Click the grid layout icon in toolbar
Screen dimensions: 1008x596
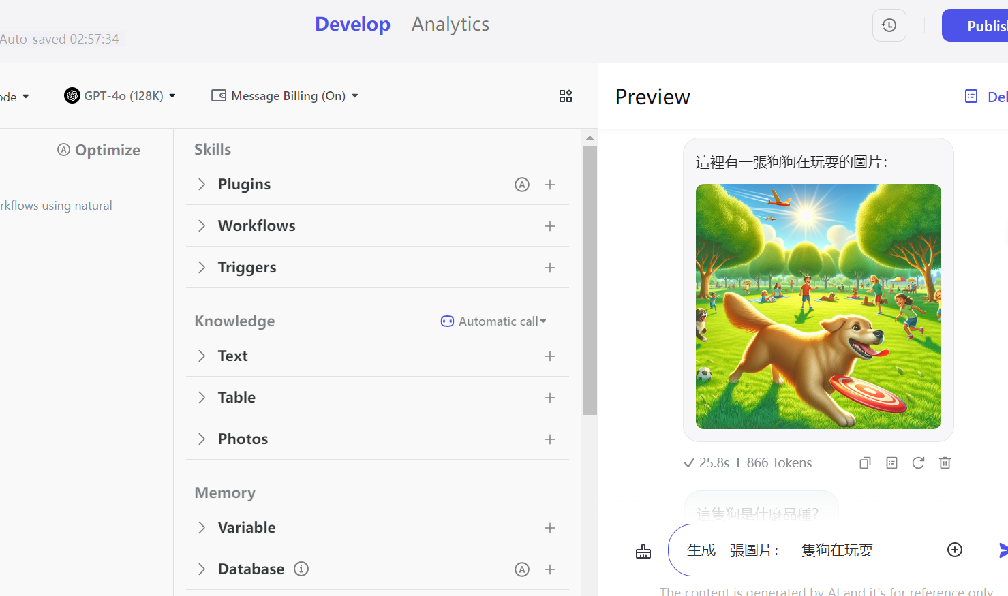point(566,96)
